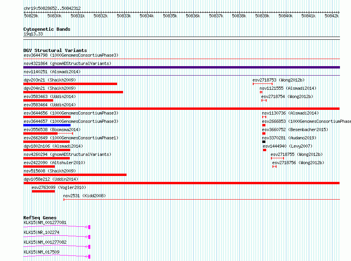
Task: Click esv2718753 Wong2012b label
Action: pyautogui.click(x=278, y=80)
